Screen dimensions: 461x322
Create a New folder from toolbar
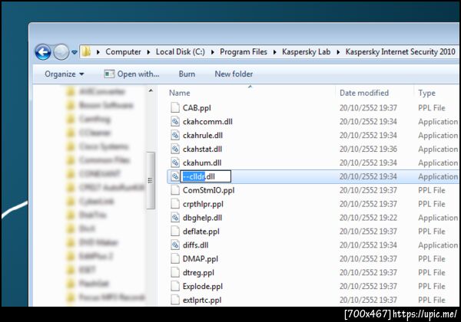234,74
